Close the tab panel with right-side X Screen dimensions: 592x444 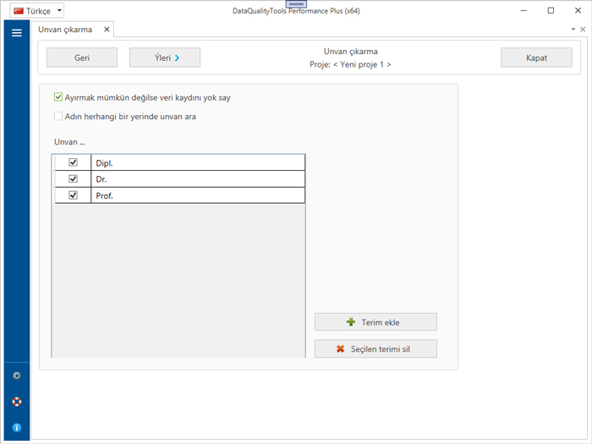[x=583, y=30]
